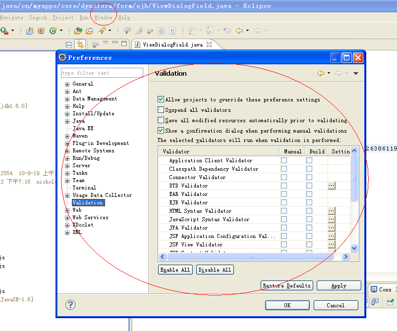Check Manual for Connector Validator
The image size is (397, 331).
[284, 177]
